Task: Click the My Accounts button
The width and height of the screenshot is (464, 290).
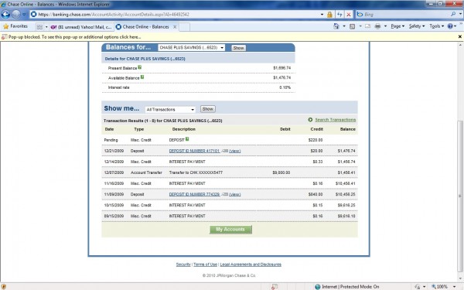Action: 230,230
